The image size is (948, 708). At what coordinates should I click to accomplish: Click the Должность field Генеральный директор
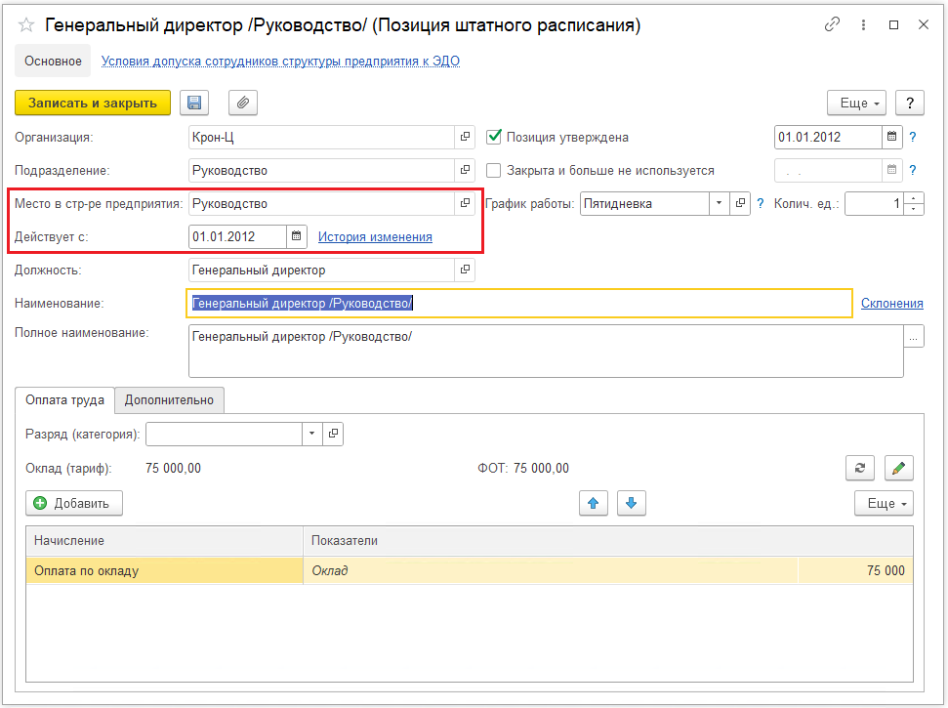tap(321, 270)
